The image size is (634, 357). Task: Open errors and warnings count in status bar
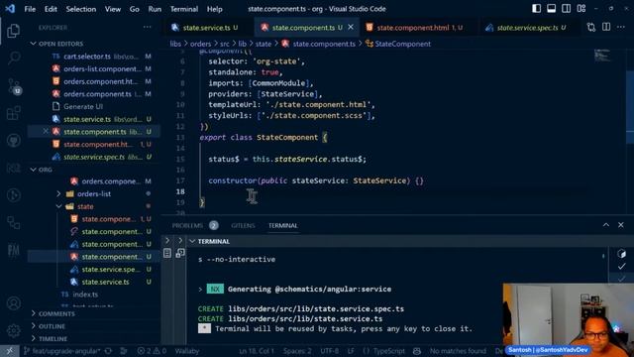coord(152,351)
